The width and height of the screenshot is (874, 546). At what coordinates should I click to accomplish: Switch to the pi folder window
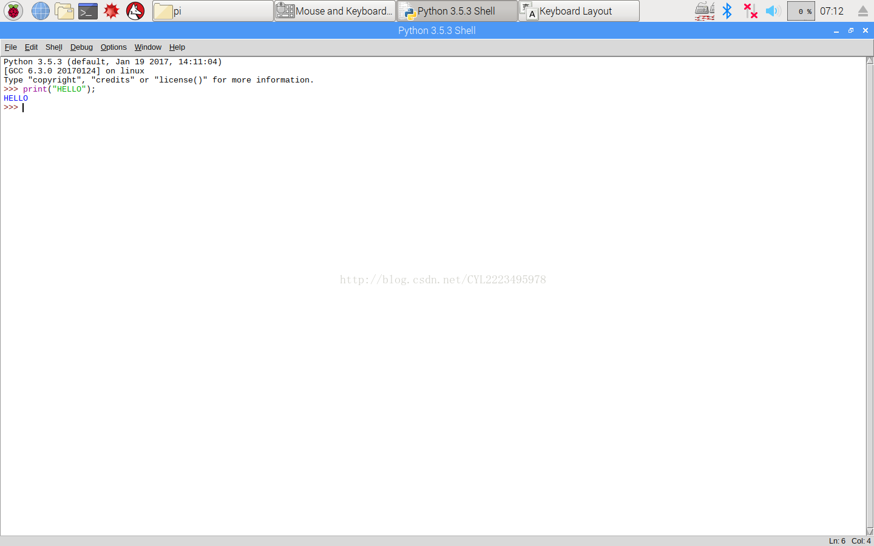213,11
